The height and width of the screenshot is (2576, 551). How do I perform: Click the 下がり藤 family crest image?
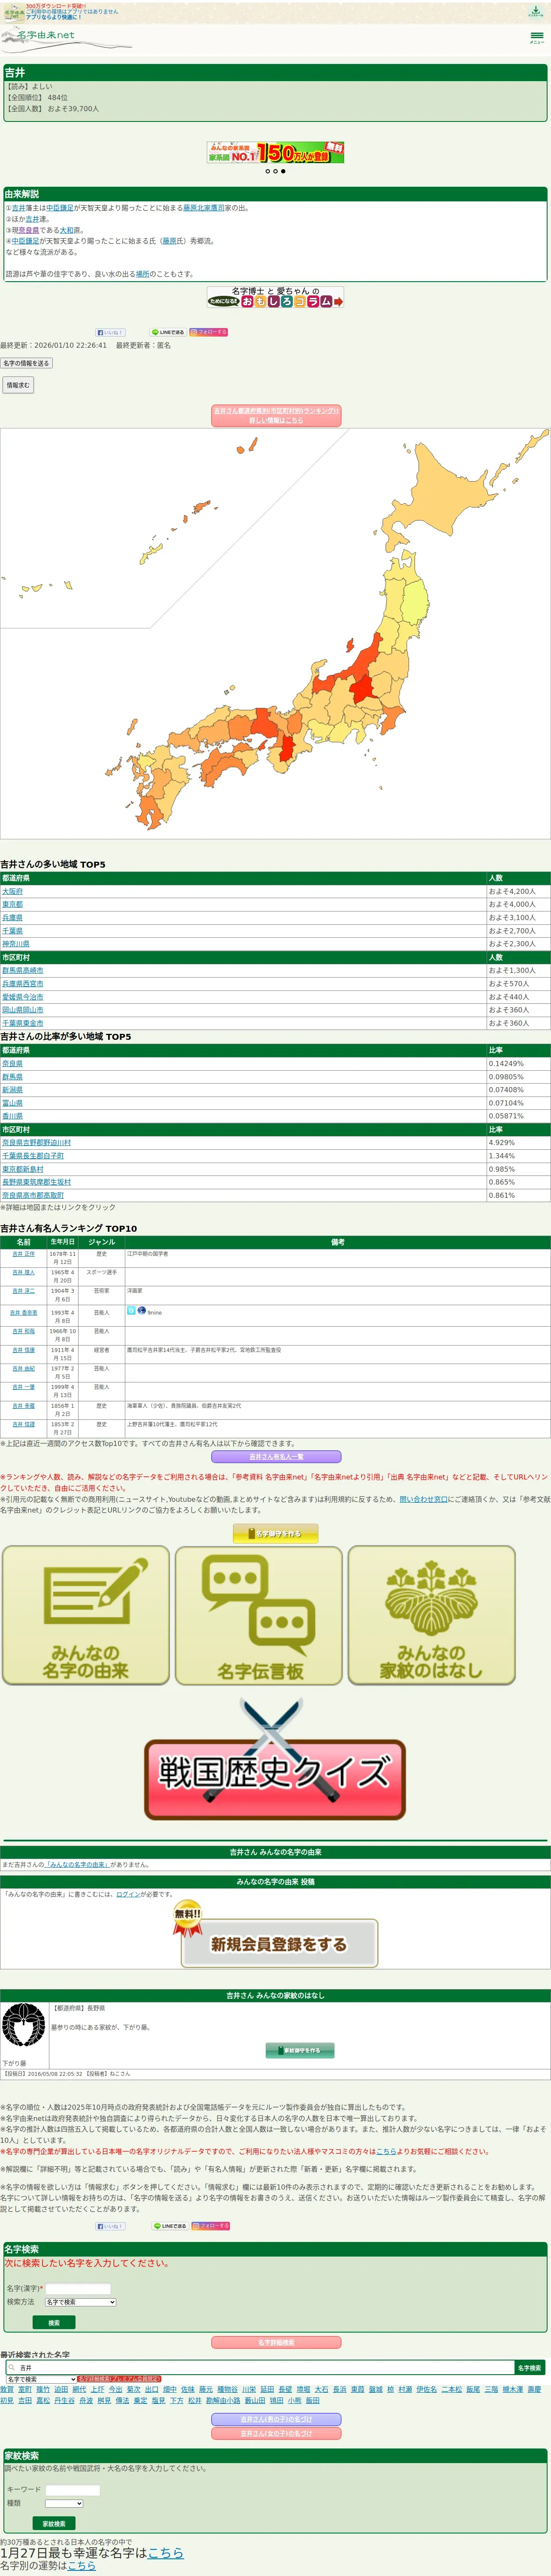coord(23,2025)
